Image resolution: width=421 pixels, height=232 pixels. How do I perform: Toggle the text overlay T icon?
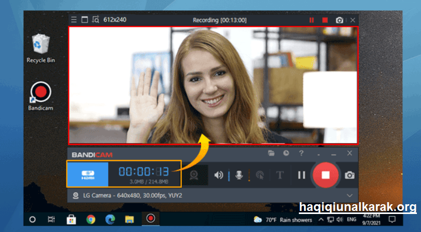coord(280,175)
